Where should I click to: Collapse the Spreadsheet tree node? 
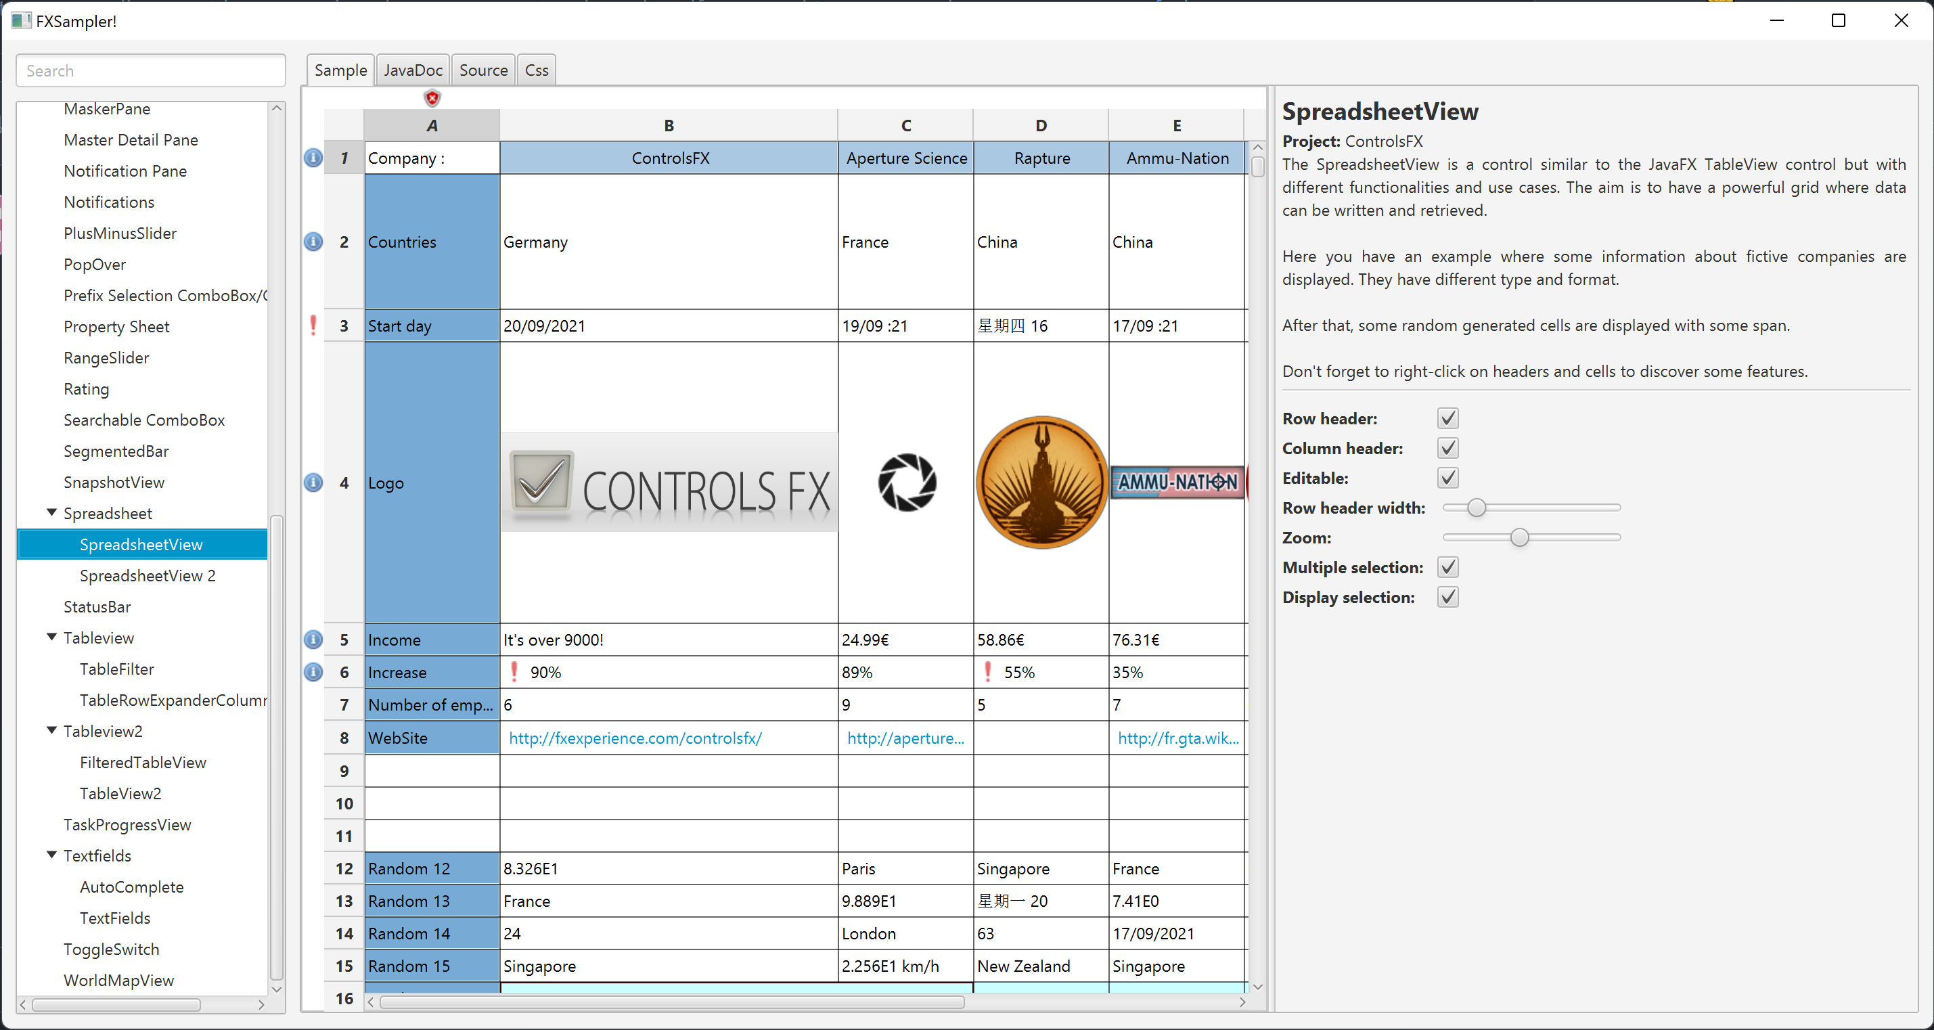point(52,513)
